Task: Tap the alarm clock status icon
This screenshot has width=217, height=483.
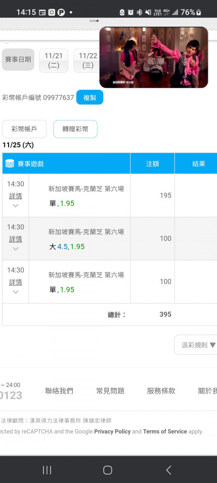Action: [x=131, y=13]
